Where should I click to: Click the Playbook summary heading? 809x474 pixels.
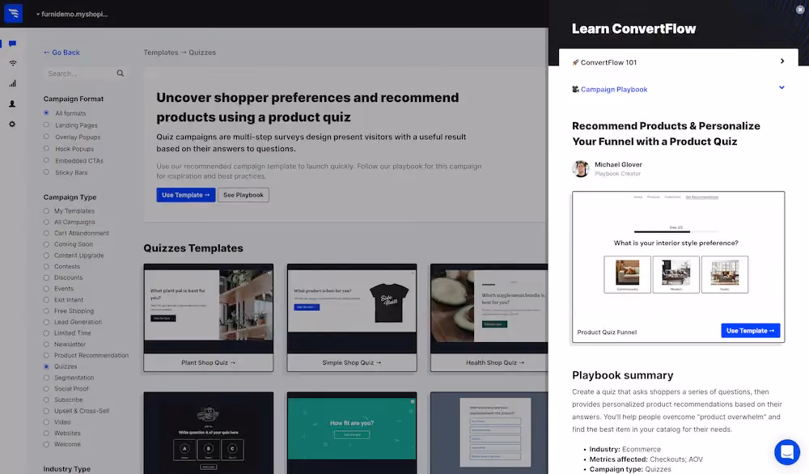coord(623,375)
